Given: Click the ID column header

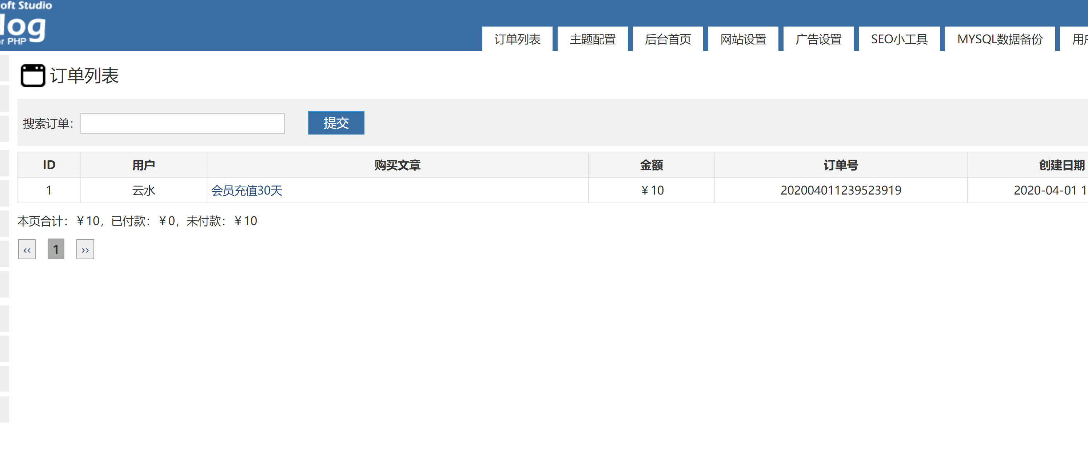Looking at the screenshot, I should 49,165.
